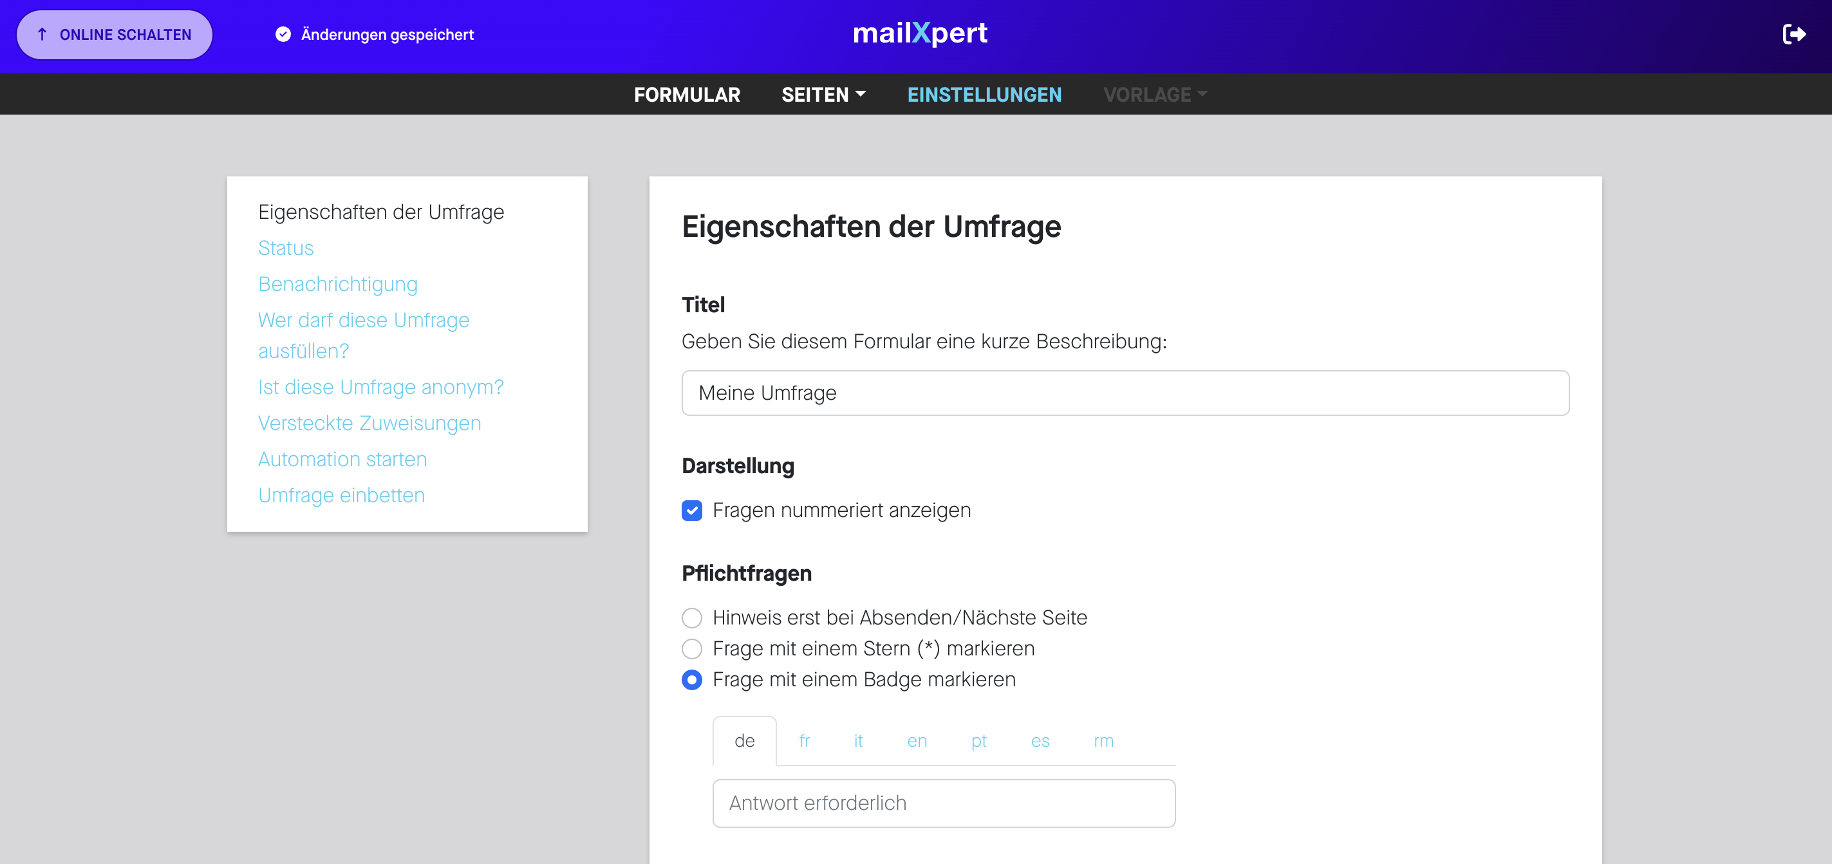Viewport: 1832px width, 864px height.
Task: Click the mailXpert logo
Action: coord(920,33)
